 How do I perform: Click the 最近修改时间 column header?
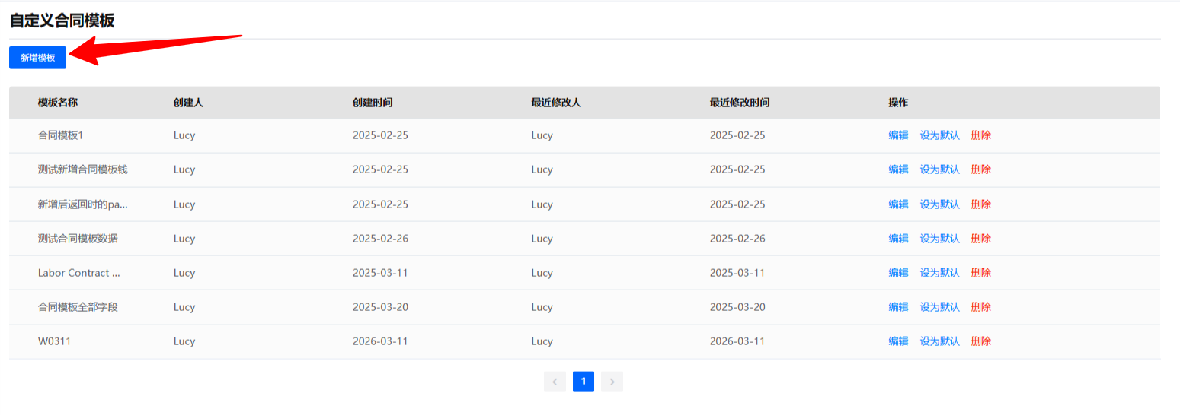[740, 103]
